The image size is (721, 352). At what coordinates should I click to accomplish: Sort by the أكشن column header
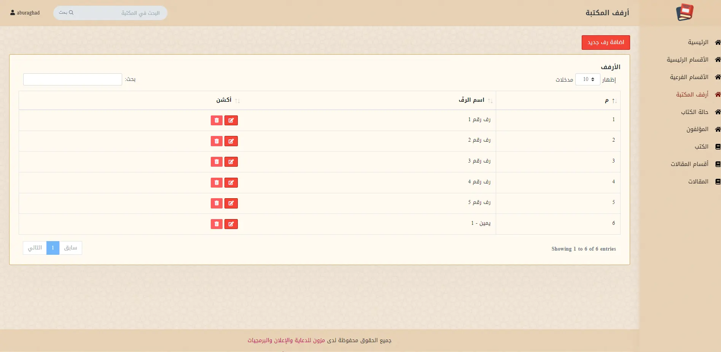click(224, 100)
